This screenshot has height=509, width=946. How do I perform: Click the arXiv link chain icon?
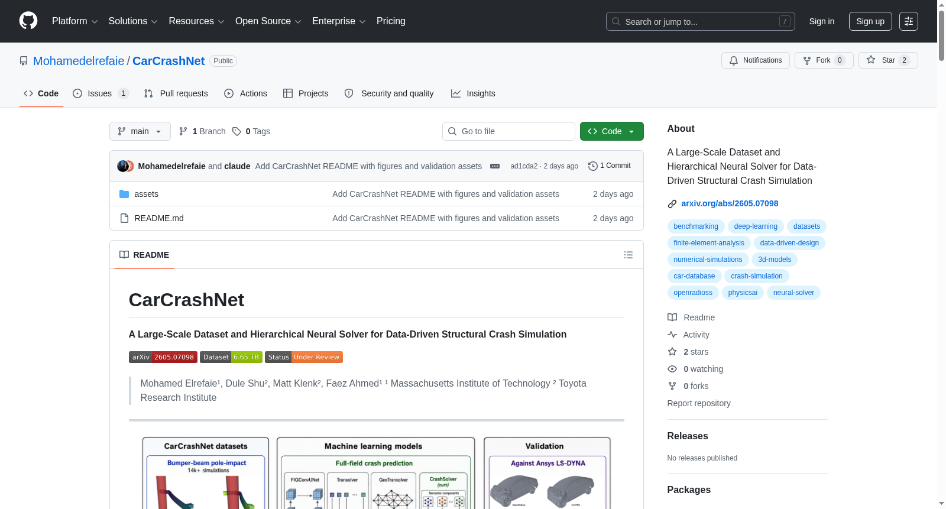(672, 204)
